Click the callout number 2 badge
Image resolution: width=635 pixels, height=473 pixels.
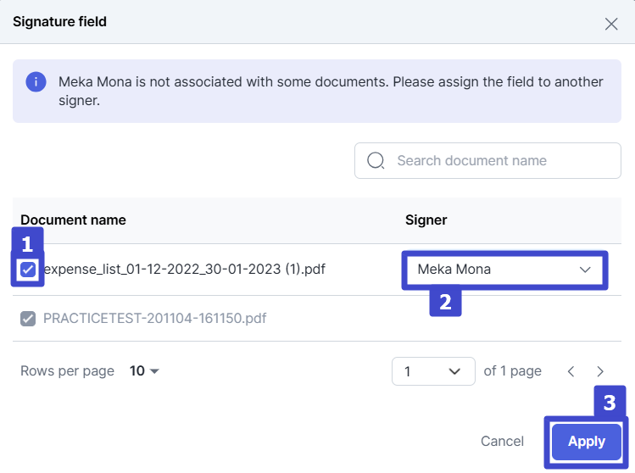point(445,302)
